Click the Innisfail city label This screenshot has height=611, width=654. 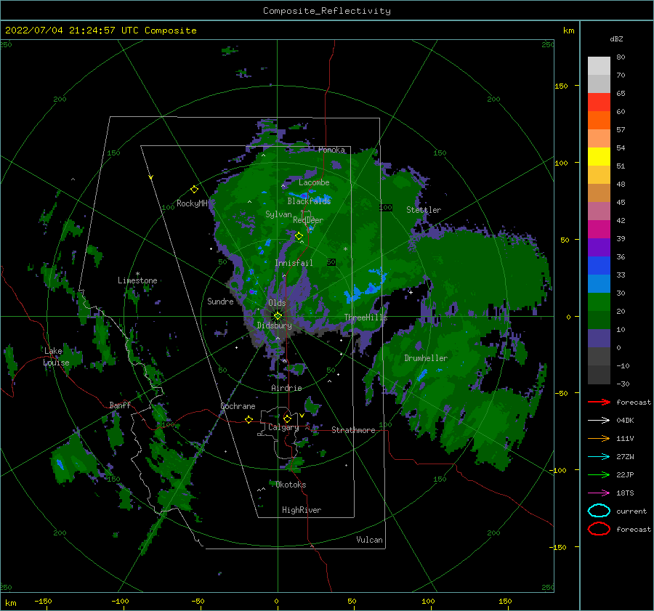294,263
